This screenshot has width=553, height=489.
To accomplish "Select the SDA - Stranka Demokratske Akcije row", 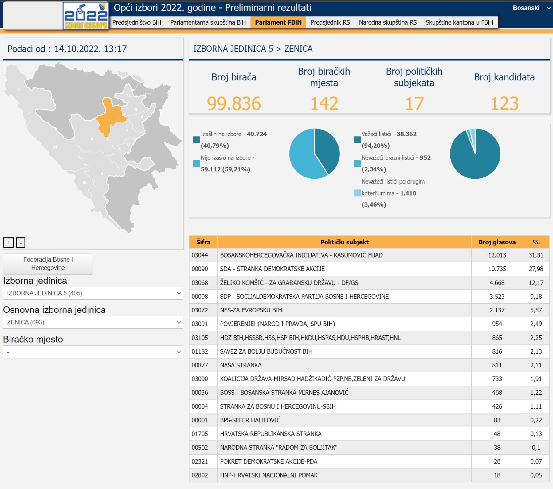I will (x=344, y=269).
